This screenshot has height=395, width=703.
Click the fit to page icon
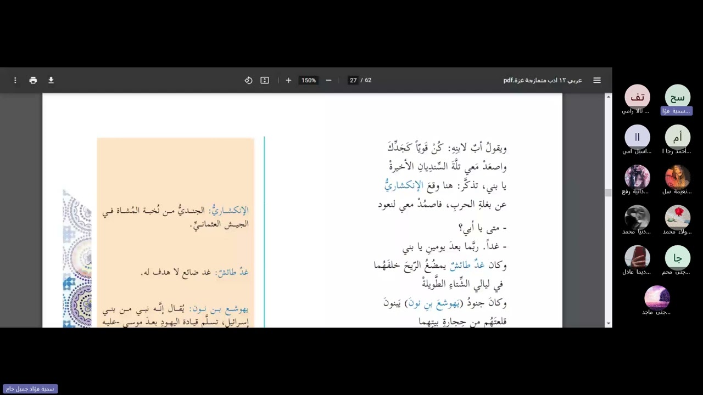click(265, 80)
